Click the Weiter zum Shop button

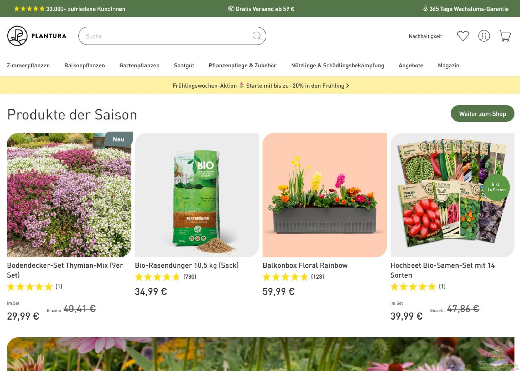click(x=482, y=113)
